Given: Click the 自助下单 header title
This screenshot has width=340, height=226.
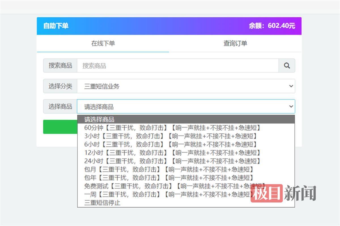Looking at the screenshot, I should click(x=56, y=26).
